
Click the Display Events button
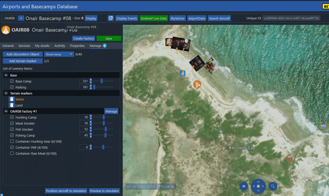(126, 18)
